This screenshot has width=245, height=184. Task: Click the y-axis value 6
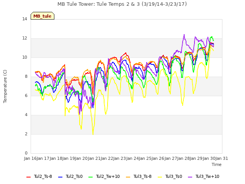tap(26, 96)
